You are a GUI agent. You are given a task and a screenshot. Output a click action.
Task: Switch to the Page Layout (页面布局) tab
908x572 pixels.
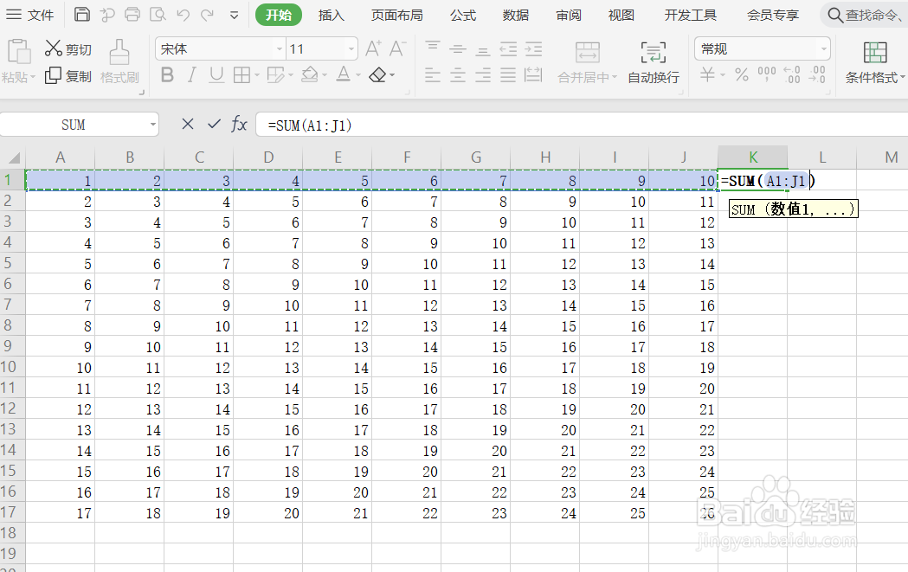click(x=397, y=15)
